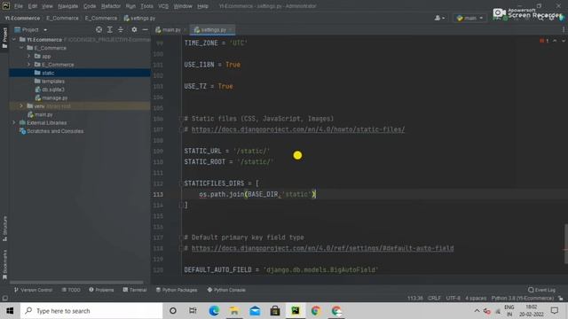This screenshot has width=568, height=319.
Task: Open the Python Packages tool window
Action: (x=177, y=290)
